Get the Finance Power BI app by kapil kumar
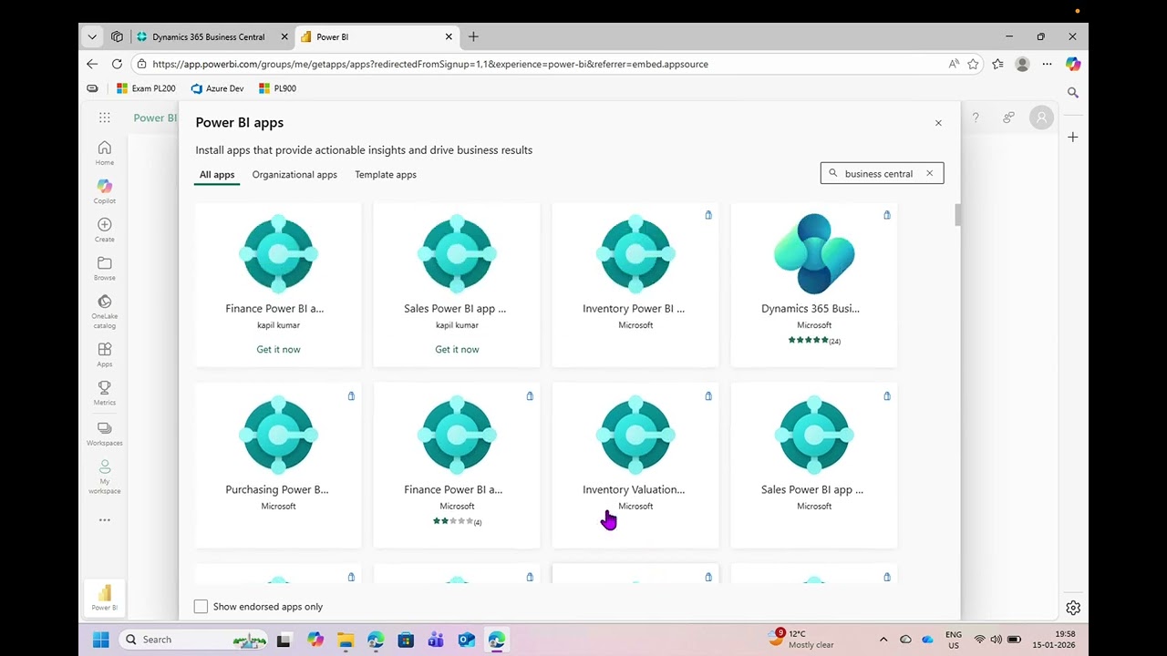Viewport: 1167px width, 656px height. 278,349
